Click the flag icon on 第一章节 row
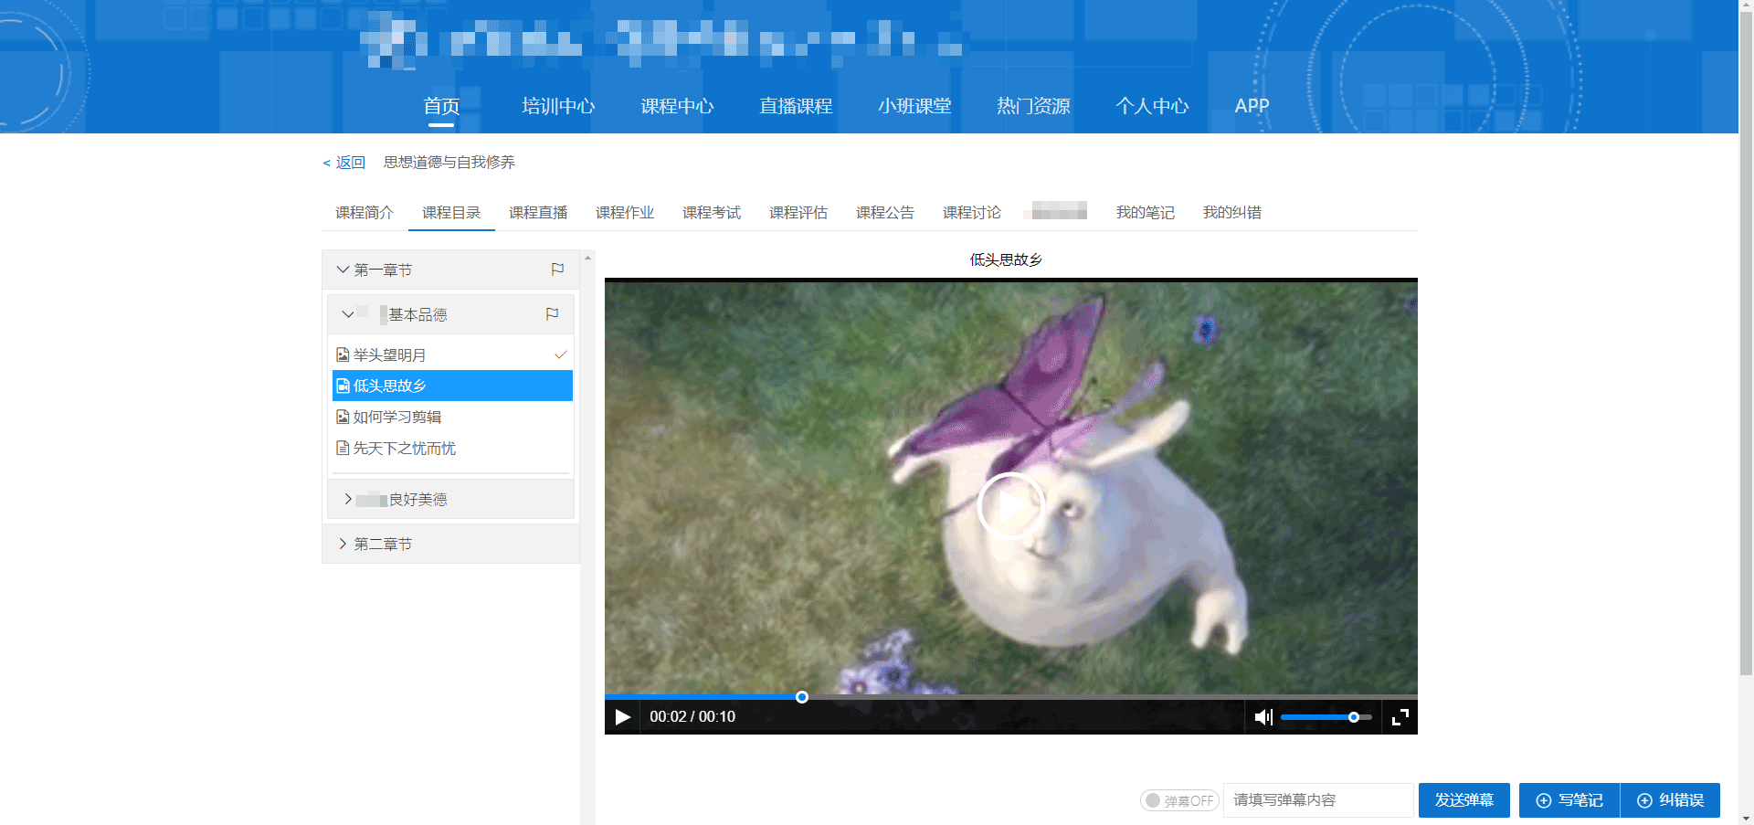Image resolution: width=1754 pixels, height=825 pixels. (557, 270)
